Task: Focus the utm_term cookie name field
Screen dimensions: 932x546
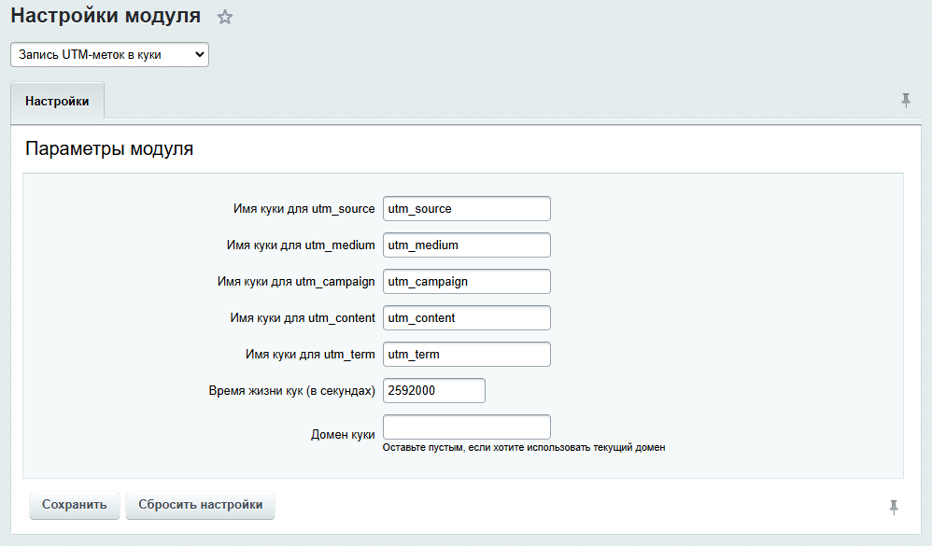Action: point(466,354)
